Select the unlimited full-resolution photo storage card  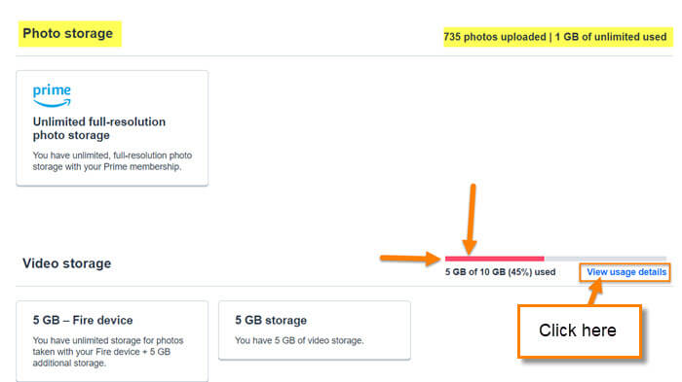[x=112, y=128]
